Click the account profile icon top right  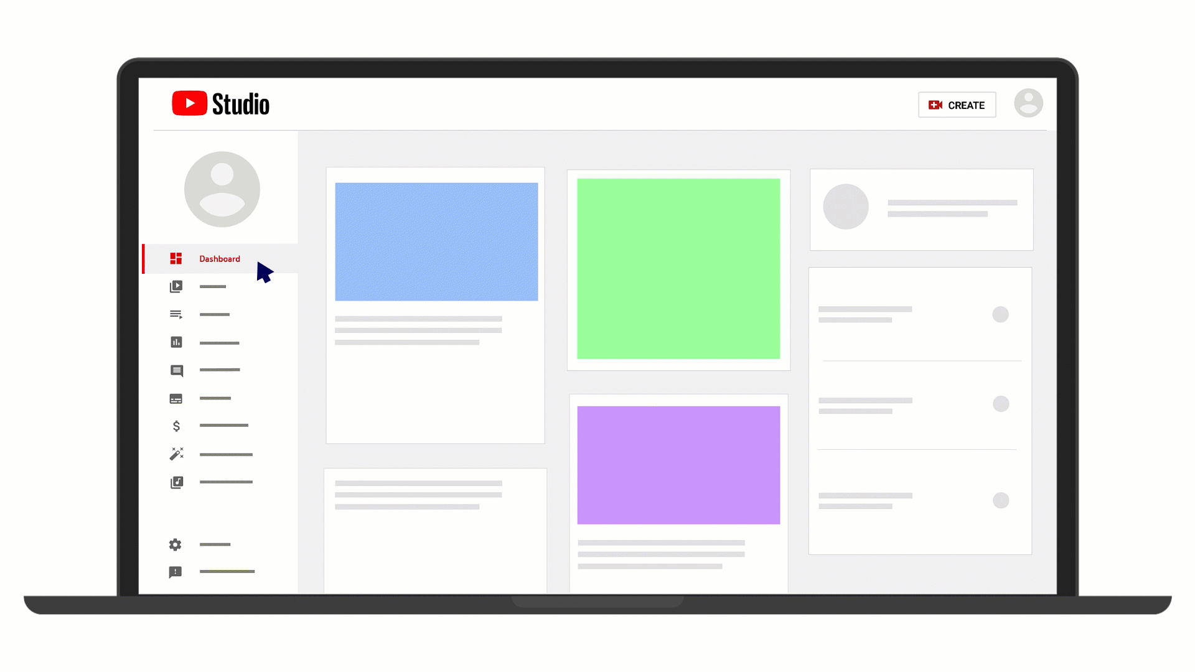click(1029, 103)
